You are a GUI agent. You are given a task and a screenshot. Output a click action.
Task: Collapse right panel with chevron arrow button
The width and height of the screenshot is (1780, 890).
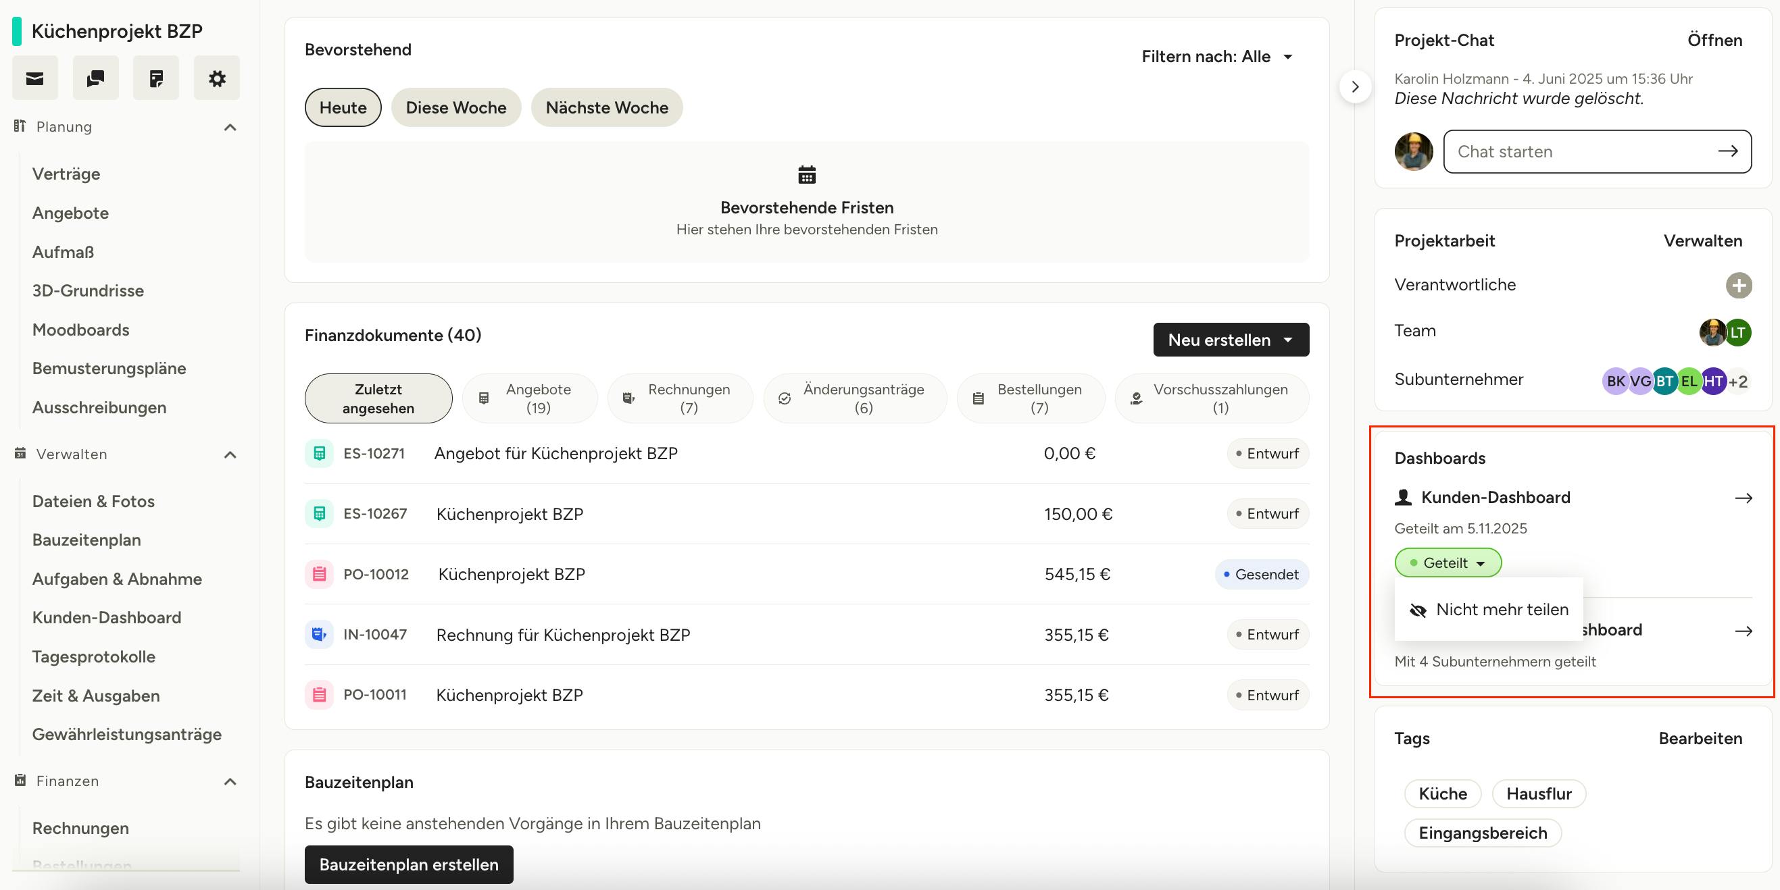click(x=1355, y=87)
